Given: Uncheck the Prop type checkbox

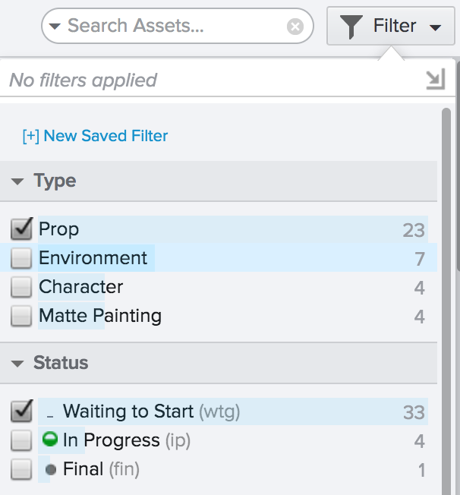Looking at the screenshot, I should point(22,229).
